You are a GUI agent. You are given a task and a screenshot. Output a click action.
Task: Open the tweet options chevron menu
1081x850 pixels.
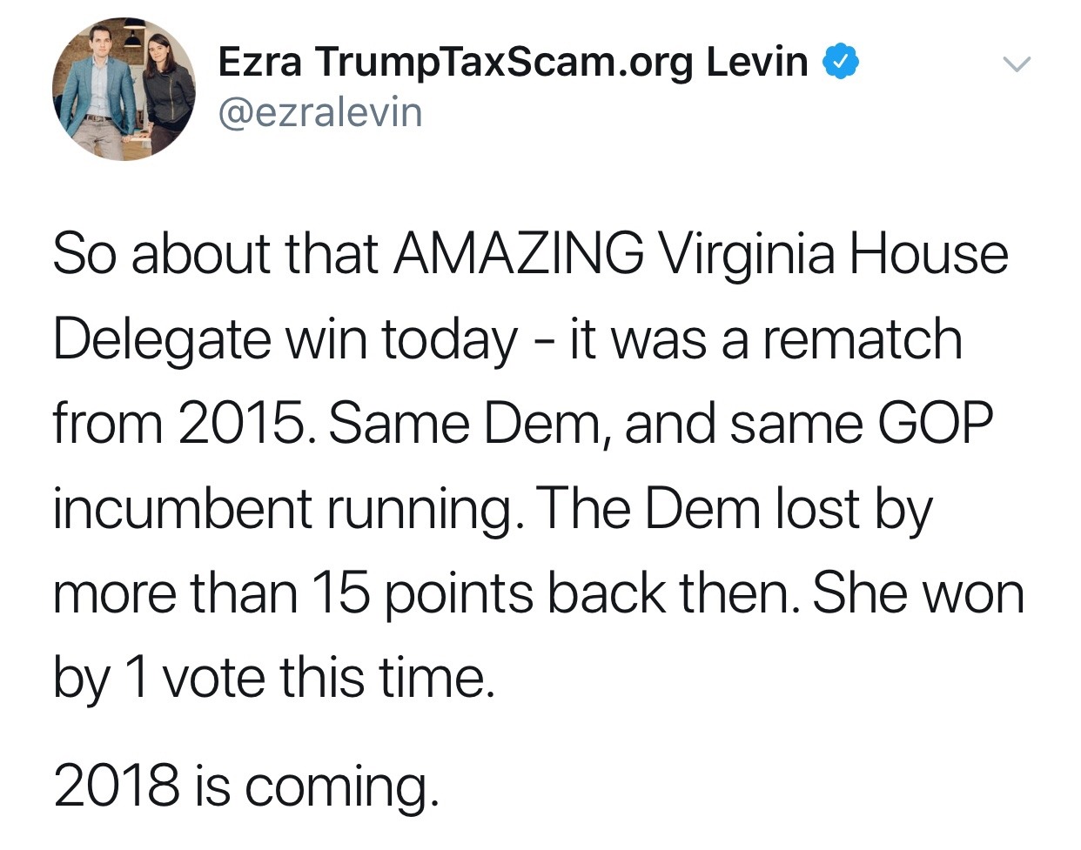[x=1016, y=64]
